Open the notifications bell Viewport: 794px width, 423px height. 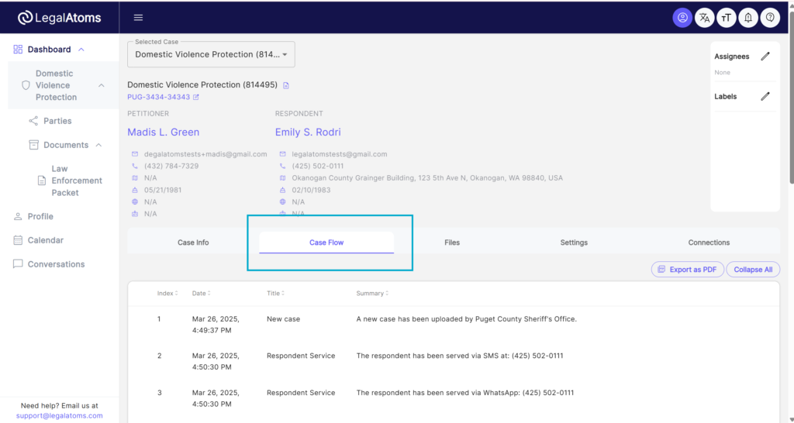(748, 18)
